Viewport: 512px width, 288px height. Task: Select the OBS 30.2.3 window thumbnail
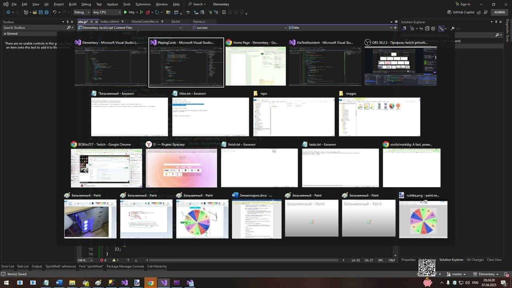pyautogui.click(x=400, y=63)
